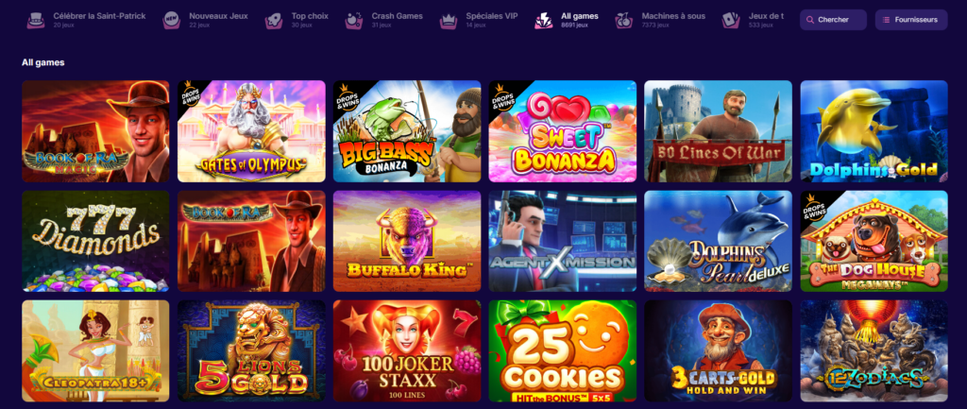967x409 pixels.
Task: Open the Chercher search field
Action: click(x=833, y=20)
